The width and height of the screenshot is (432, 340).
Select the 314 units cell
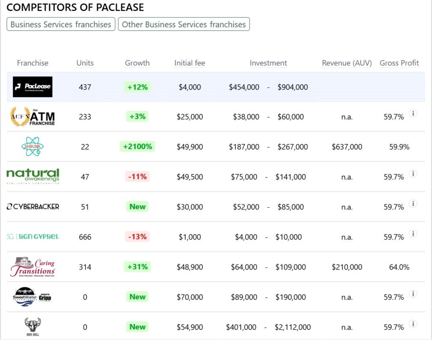85,267
